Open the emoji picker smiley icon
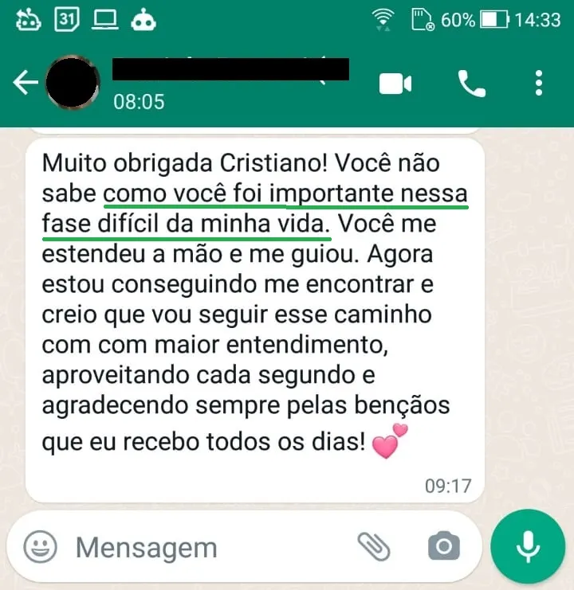The image size is (574, 590). pos(41,546)
